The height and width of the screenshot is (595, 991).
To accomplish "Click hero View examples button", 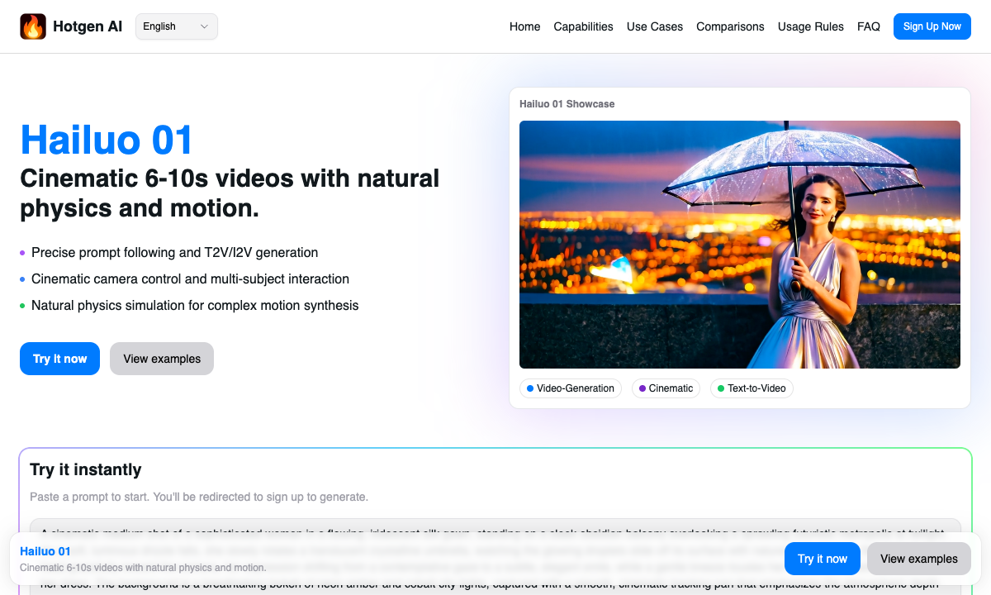I will point(162,359).
